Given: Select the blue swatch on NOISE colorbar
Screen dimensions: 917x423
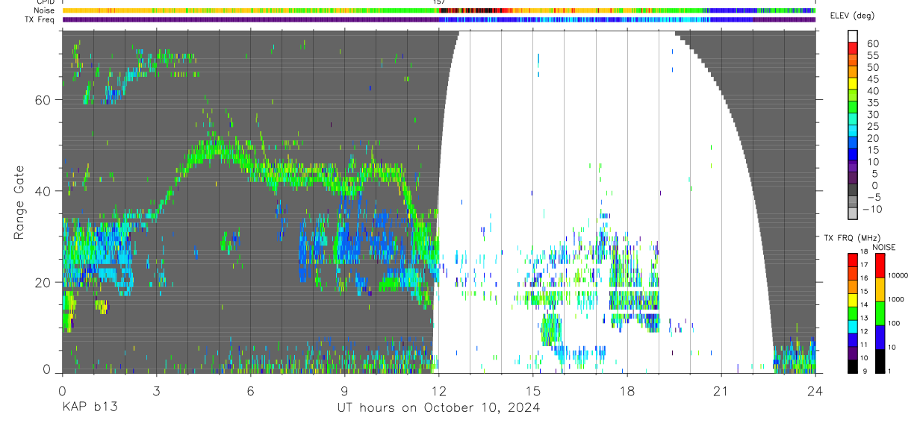Looking at the screenshot, I should tap(880, 336).
